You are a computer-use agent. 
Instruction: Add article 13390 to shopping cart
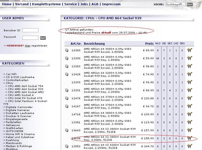190,58
